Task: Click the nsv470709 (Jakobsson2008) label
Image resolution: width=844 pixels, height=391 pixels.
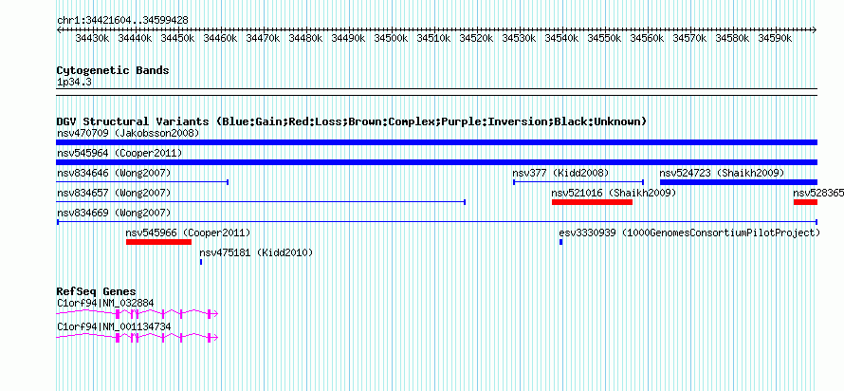Action: click(x=128, y=133)
